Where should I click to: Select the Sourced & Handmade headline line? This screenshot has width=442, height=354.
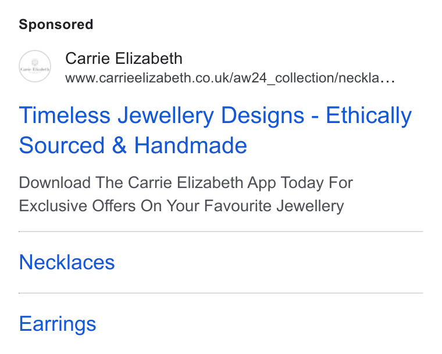click(133, 145)
